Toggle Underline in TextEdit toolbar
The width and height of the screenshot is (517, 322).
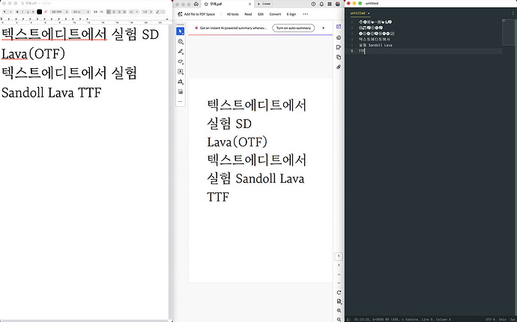[x=28, y=12]
